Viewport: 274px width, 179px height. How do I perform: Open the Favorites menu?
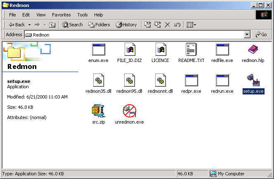[61, 15]
